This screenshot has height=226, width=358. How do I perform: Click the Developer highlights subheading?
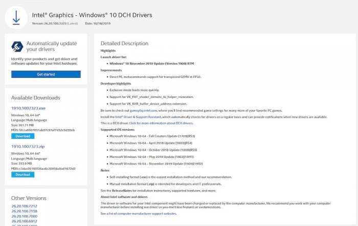click(x=116, y=84)
